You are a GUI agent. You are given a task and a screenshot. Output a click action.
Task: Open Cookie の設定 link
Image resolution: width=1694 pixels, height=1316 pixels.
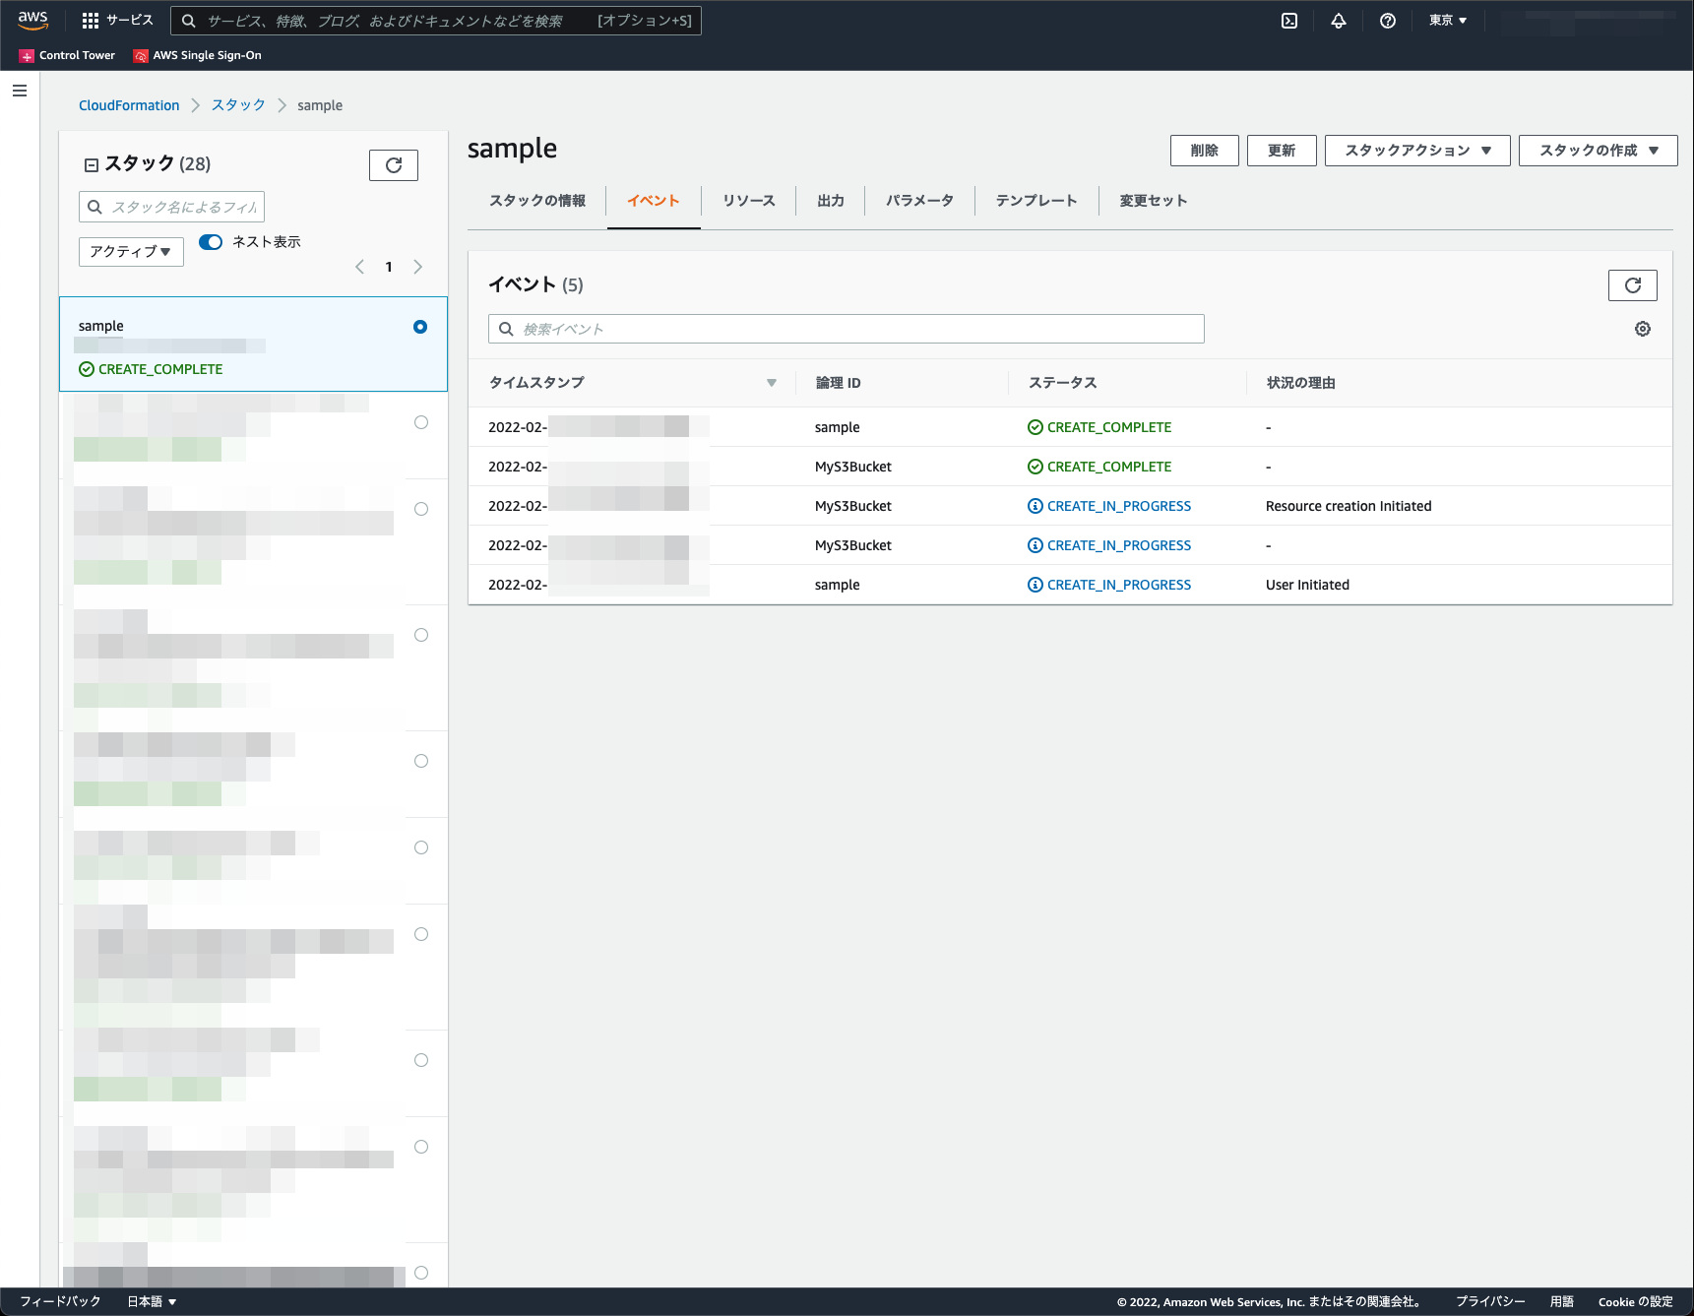point(1636,1301)
